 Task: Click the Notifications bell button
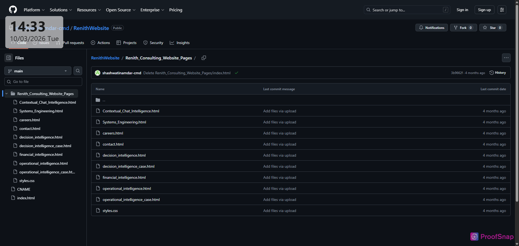click(432, 28)
